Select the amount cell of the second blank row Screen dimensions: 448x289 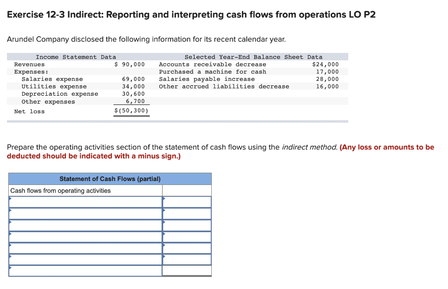187,214
